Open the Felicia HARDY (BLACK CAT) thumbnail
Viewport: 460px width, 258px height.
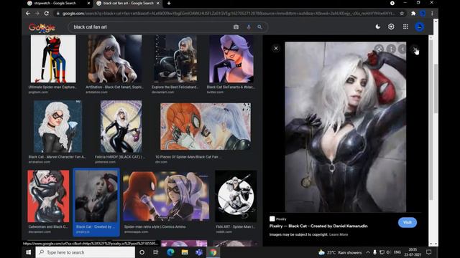[121, 126]
